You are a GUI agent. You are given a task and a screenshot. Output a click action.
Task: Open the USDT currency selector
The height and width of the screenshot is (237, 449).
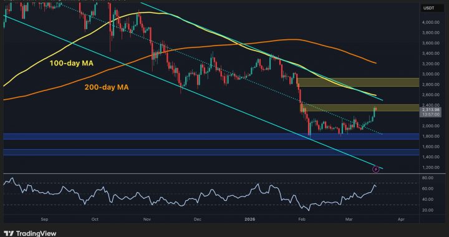(x=432, y=8)
